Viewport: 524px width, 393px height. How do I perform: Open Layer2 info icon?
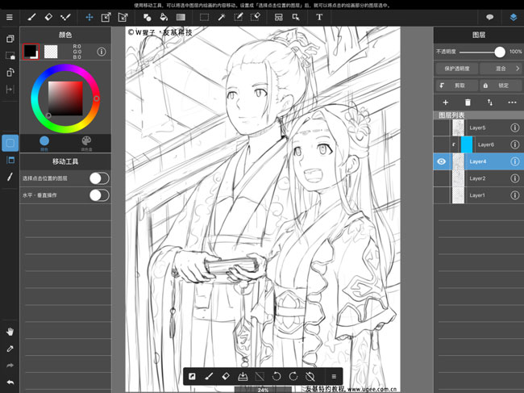coord(514,178)
